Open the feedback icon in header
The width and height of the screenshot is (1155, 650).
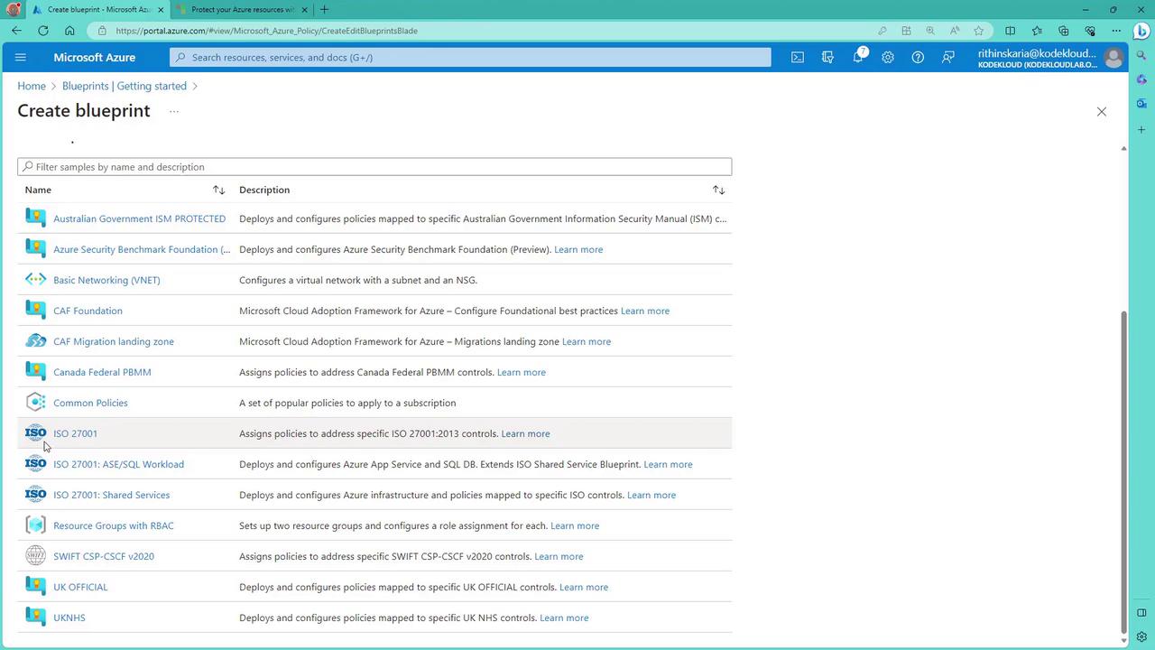(x=948, y=57)
